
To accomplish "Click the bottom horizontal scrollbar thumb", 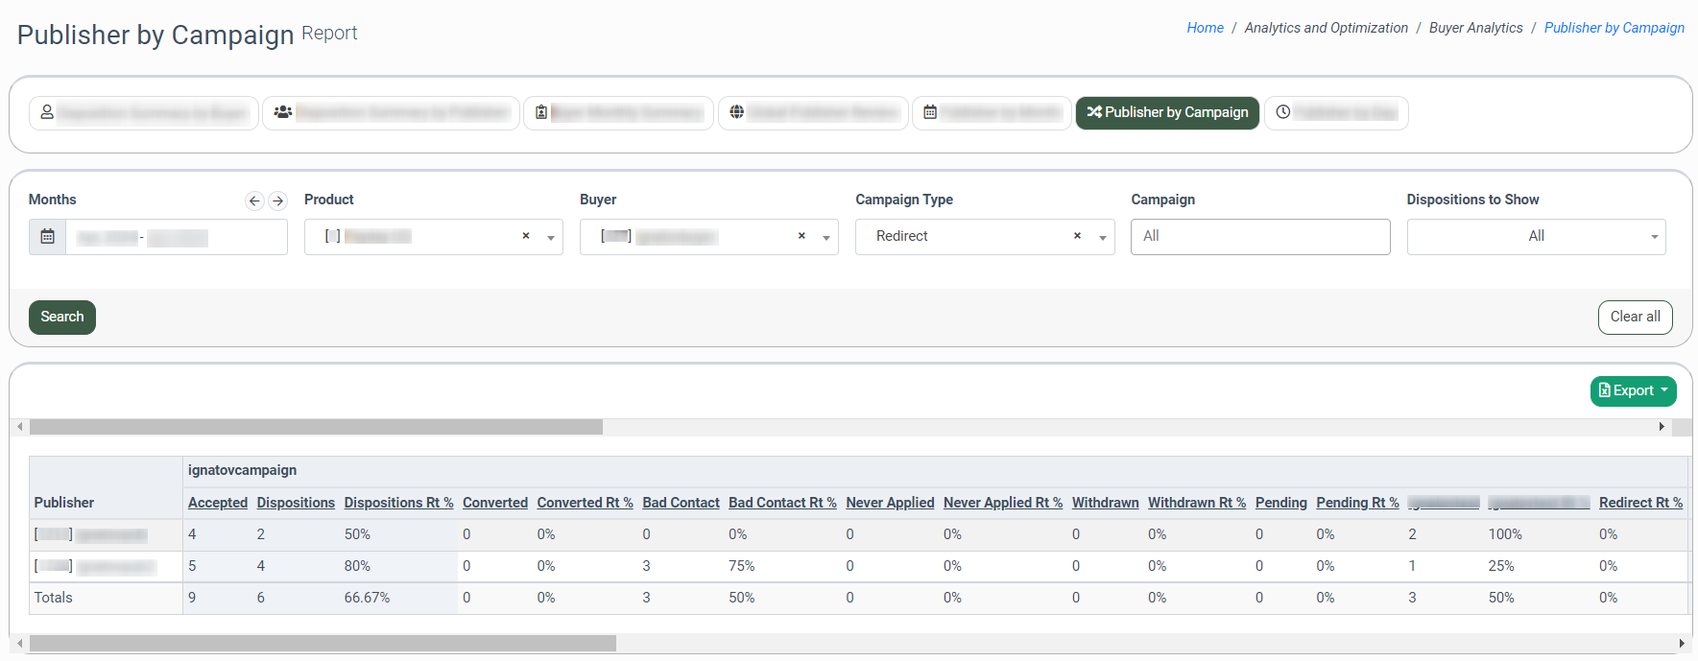I will tap(323, 644).
